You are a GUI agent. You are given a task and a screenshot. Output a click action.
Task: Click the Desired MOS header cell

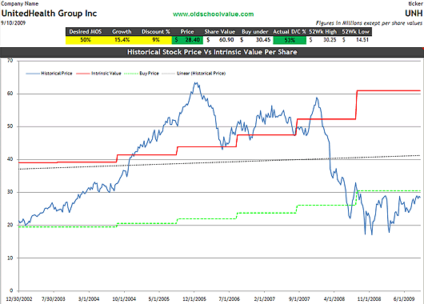click(86, 32)
